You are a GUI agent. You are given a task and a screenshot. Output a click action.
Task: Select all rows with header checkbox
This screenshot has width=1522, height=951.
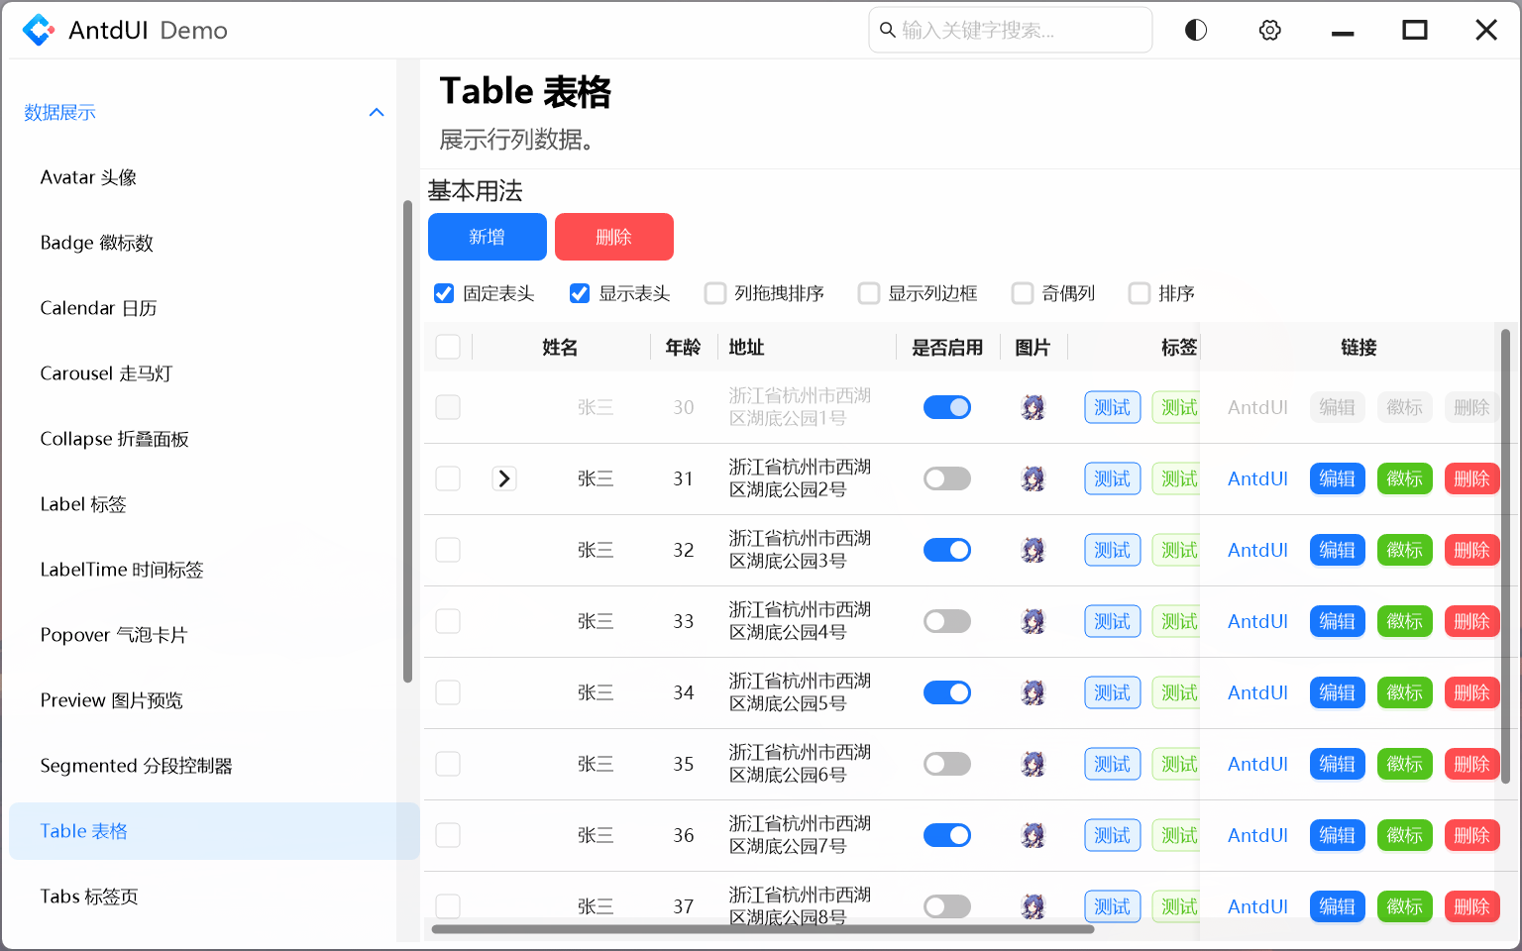click(448, 347)
